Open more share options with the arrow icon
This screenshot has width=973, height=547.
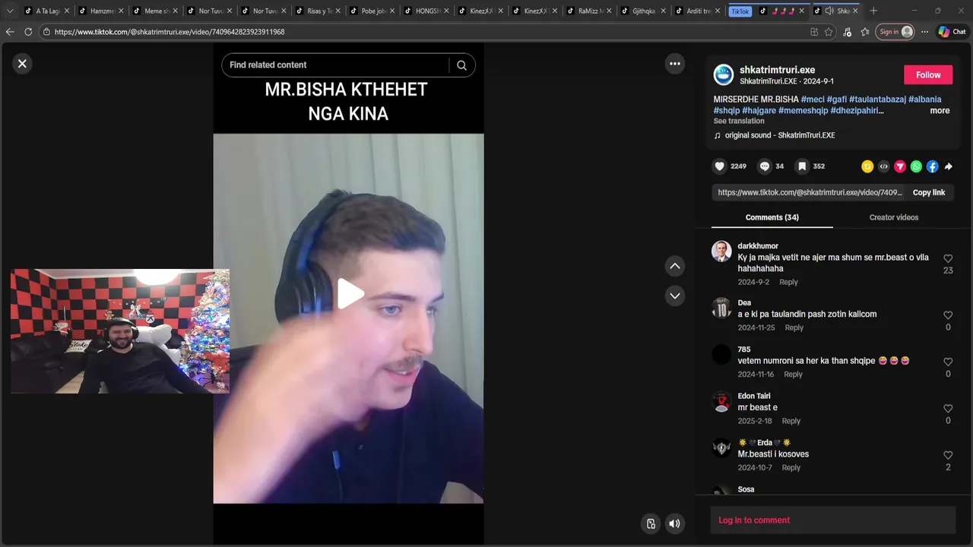click(948, 166)
